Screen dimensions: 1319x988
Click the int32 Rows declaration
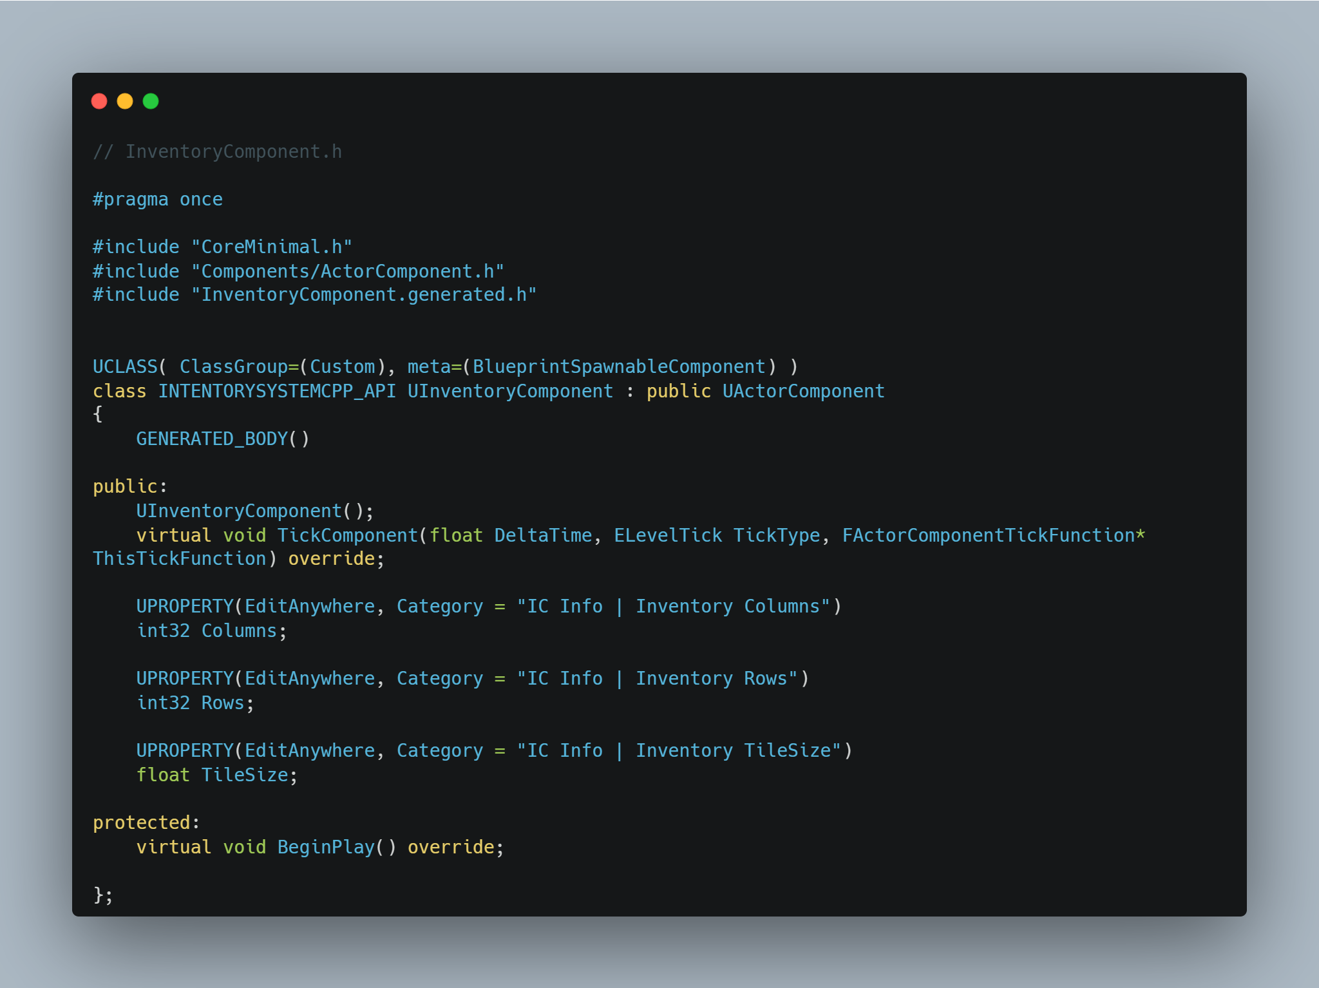[195, 703]
